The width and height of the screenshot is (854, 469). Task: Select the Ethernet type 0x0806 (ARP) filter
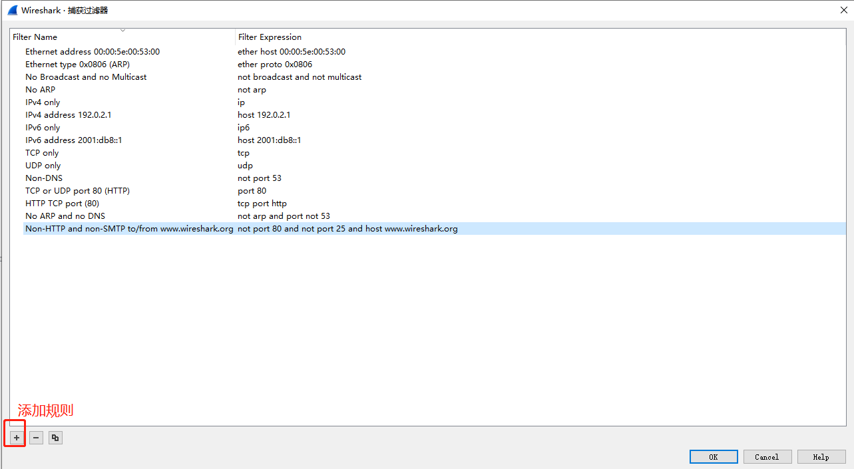(77, 65)
